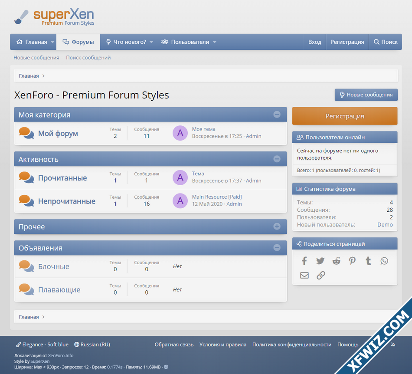The height and width of the screenshot is (374, 412).
Task: Share page on Facebook
Action: tap(304, 261)
